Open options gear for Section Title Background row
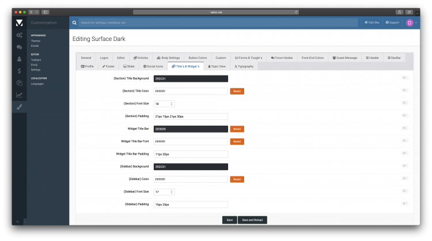 tap(405, 78)
